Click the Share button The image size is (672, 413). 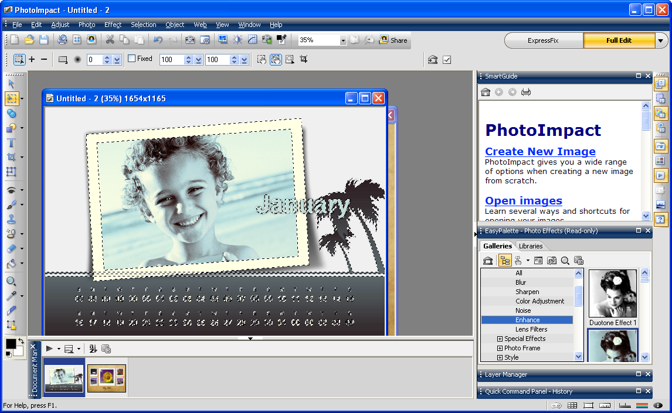pyautogui.click(x=393, y=40)
